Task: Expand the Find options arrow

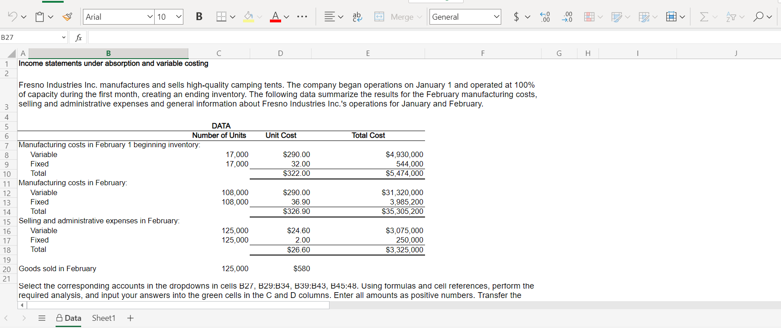Action: pyautogui.click(x=769, y=17)
